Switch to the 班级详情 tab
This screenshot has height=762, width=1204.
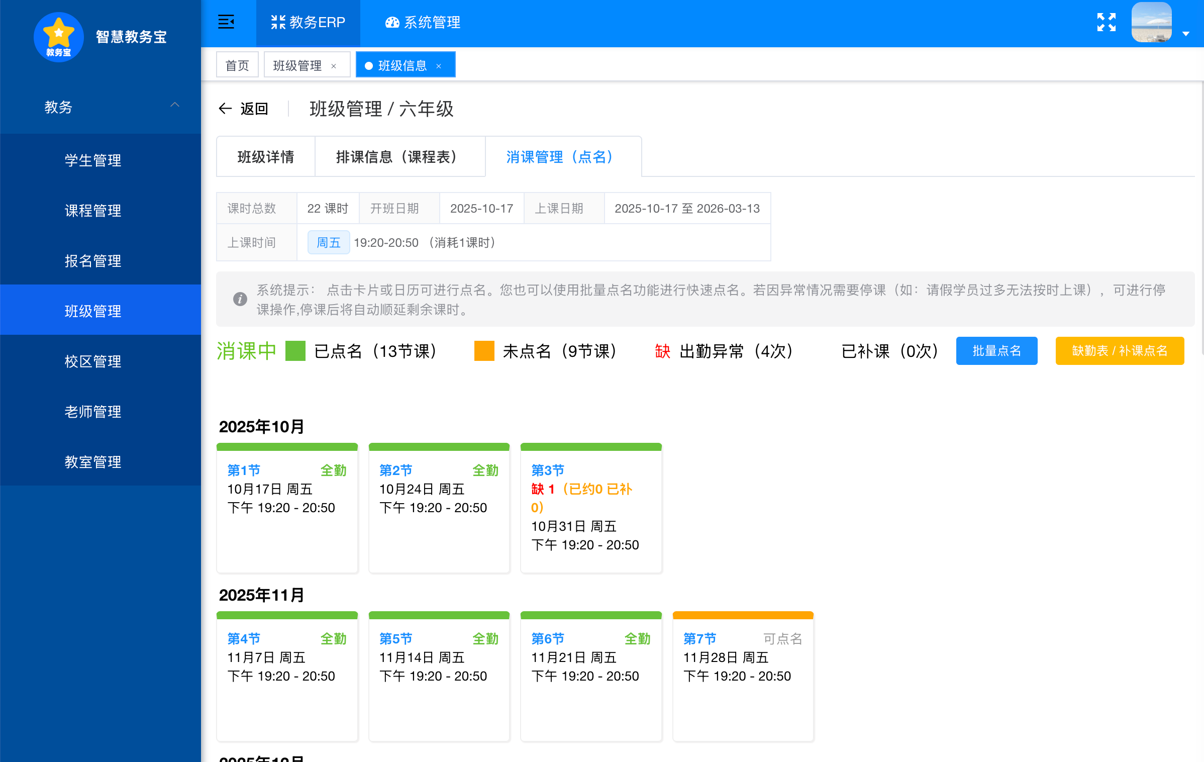pyautogui.click(x=266, y=156)
